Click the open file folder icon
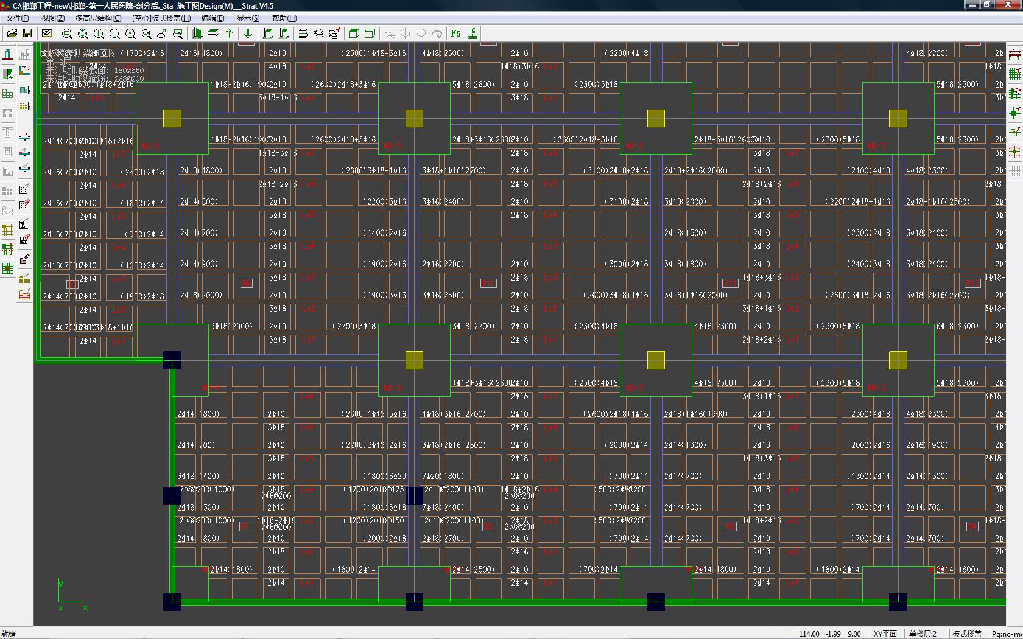This screenshot has width=1023, height=639. click(12, 33)
